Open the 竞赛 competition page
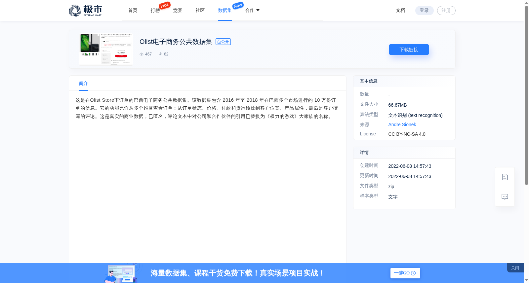Image resolution: width=529 pixels, height=283 pixels. (x=178, y=11)
